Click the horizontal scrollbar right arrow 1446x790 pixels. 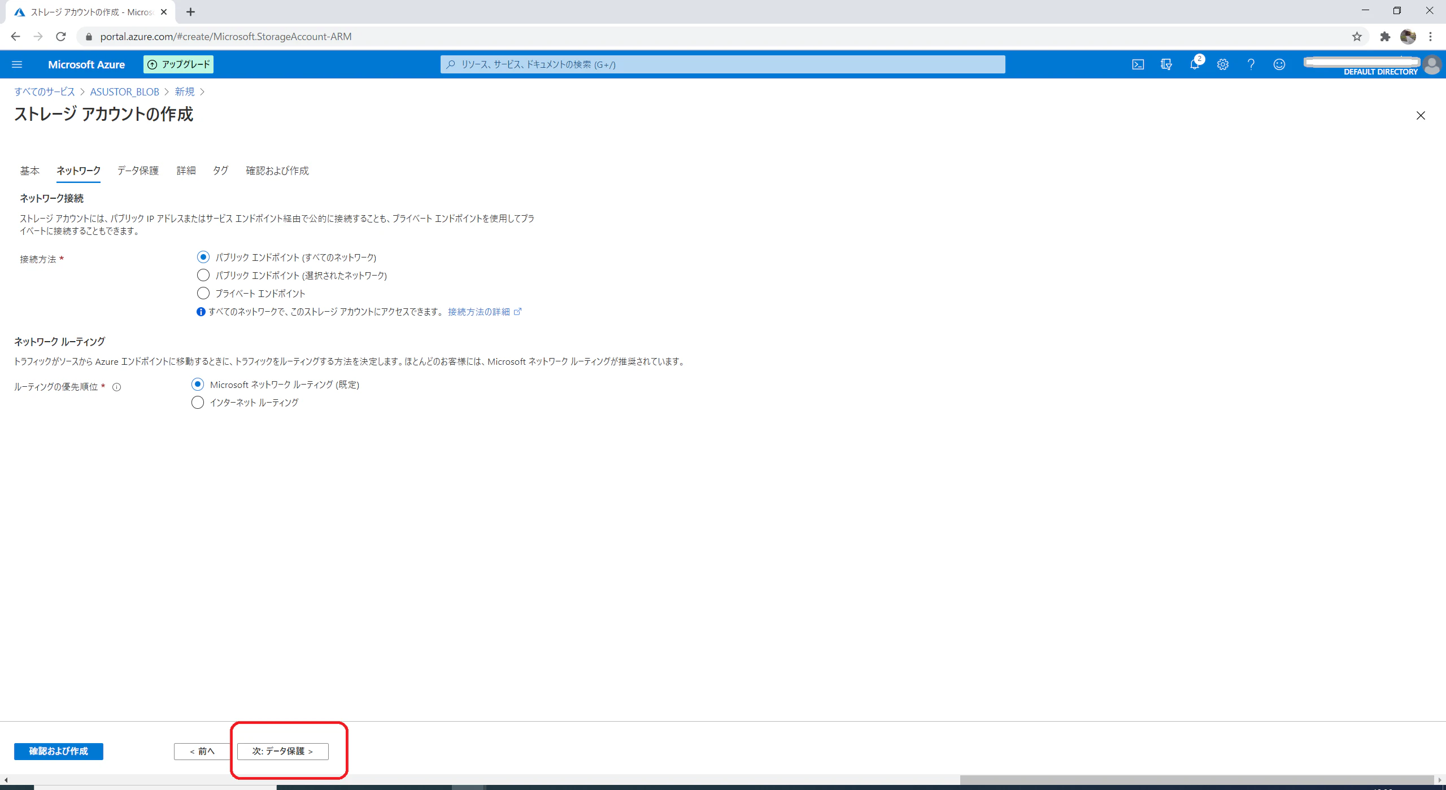[1440, 780]
